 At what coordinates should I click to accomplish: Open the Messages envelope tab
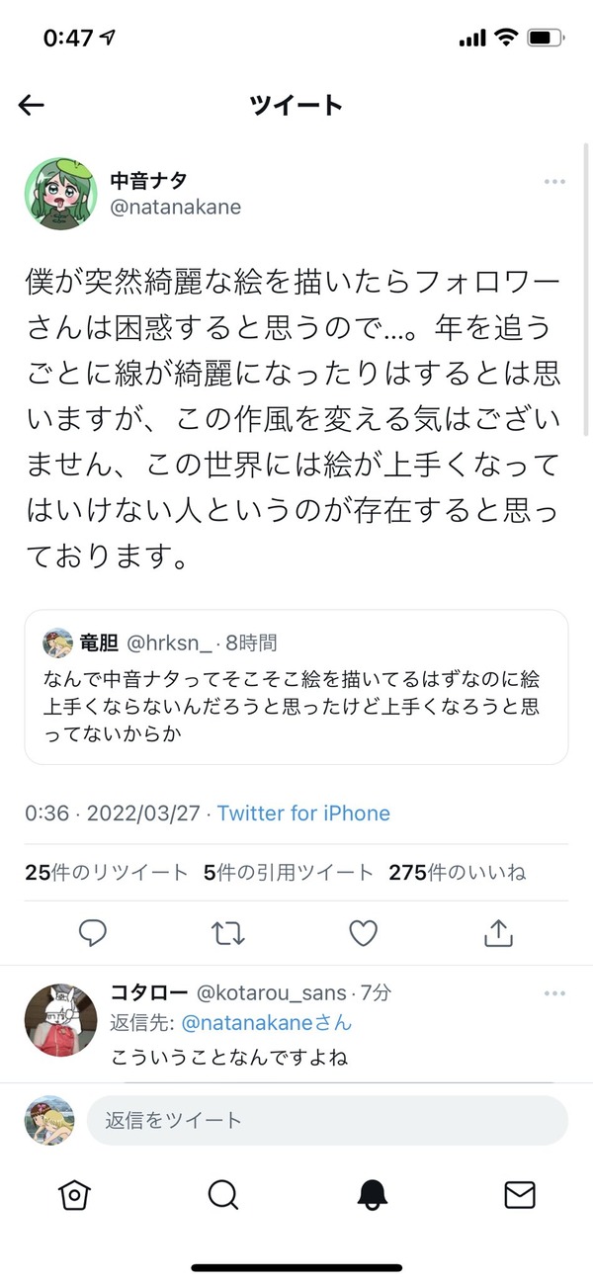coord(520,1194)
